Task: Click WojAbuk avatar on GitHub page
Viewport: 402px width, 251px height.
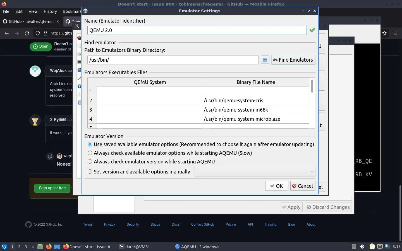Action: click(35, 71)
